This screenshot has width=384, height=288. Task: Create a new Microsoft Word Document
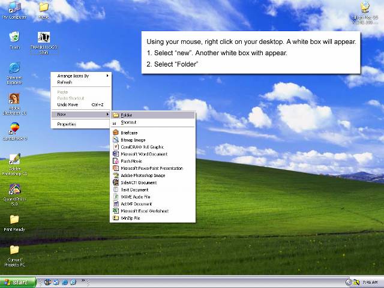(153, 154)
